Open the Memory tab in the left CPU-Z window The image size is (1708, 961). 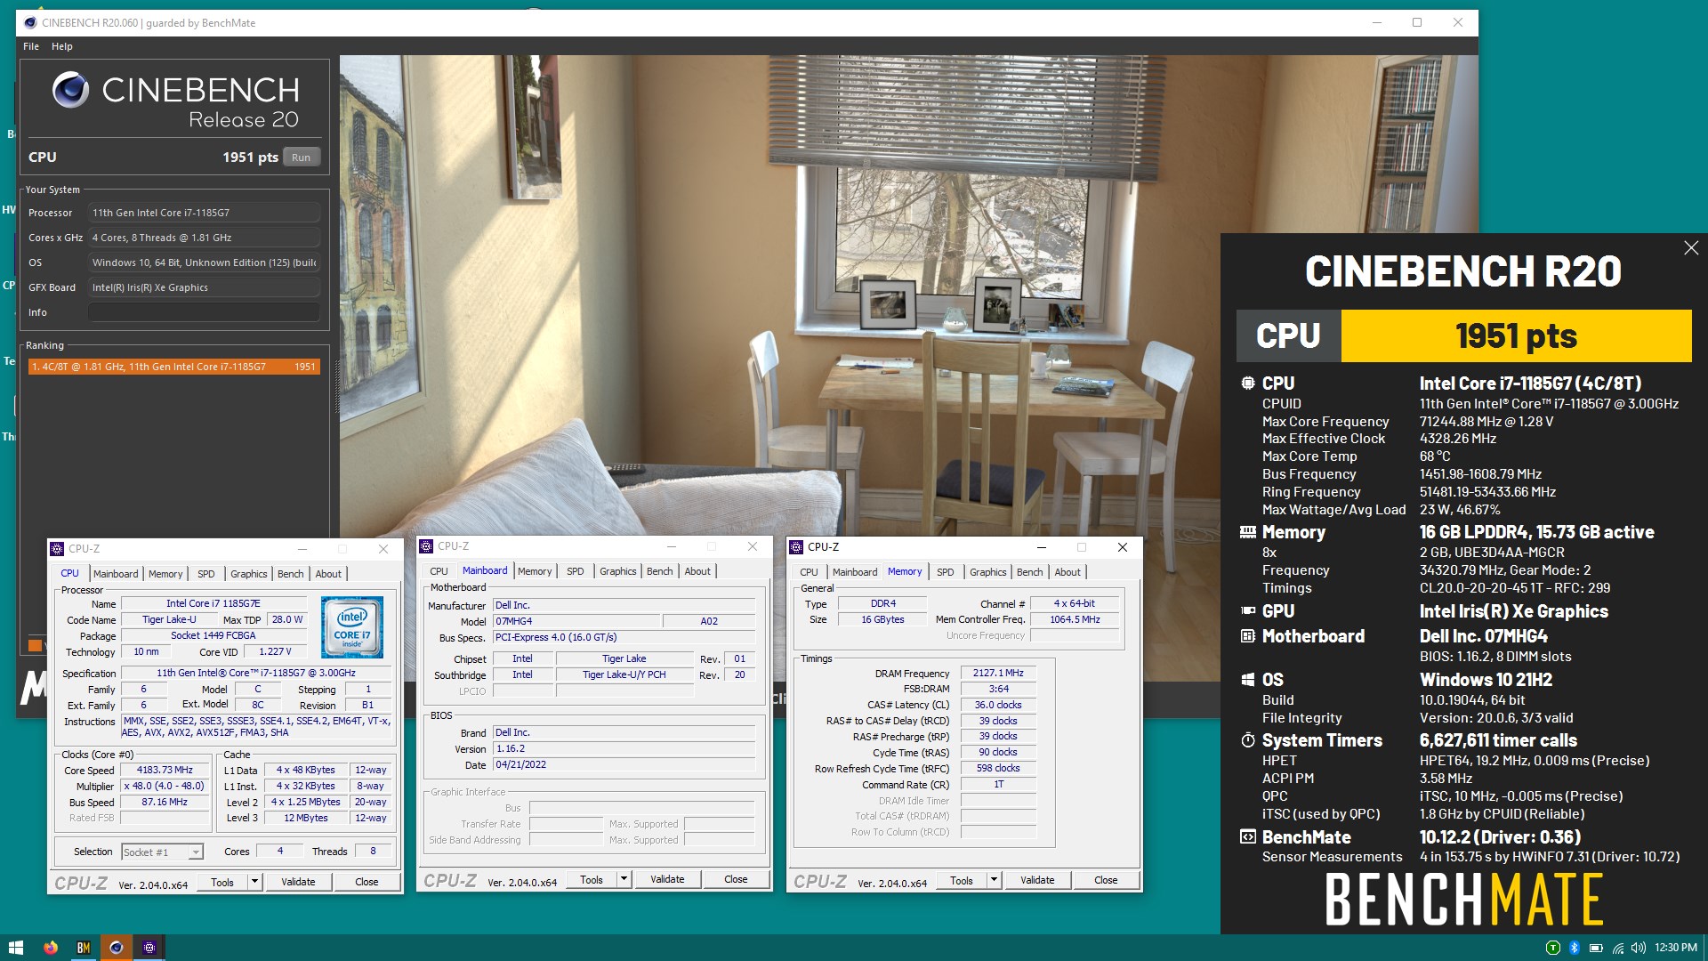(165, 574)
